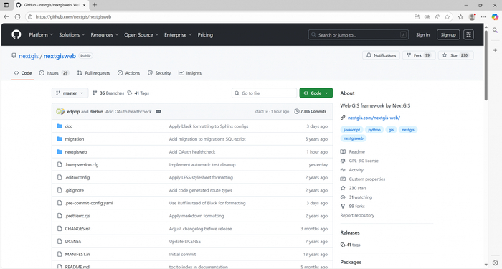The width and height of the screenshot is (502, 269).
Task: Focus the Search or jump to field
Action: tap(359, 34)
